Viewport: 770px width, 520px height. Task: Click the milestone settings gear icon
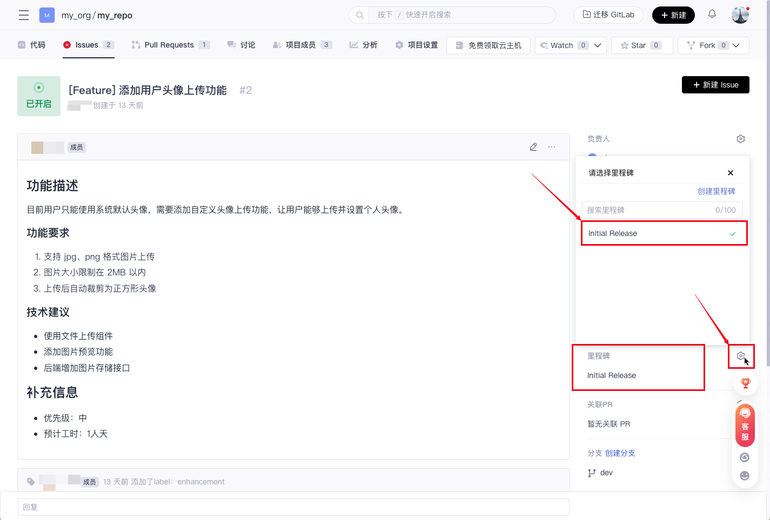(741, 356)
